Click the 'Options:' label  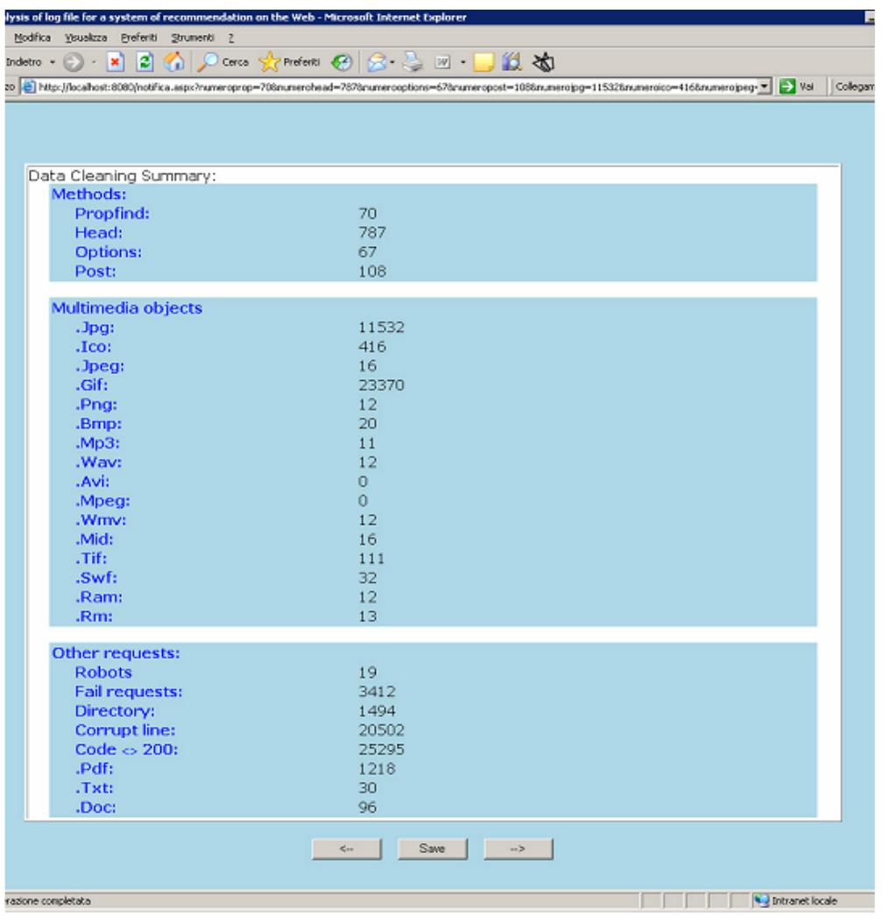(108, 252)
